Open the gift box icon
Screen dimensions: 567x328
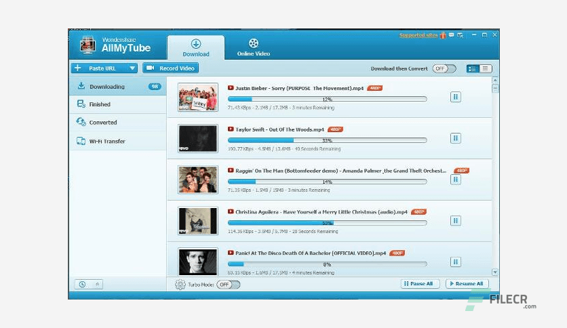[443, 35]
